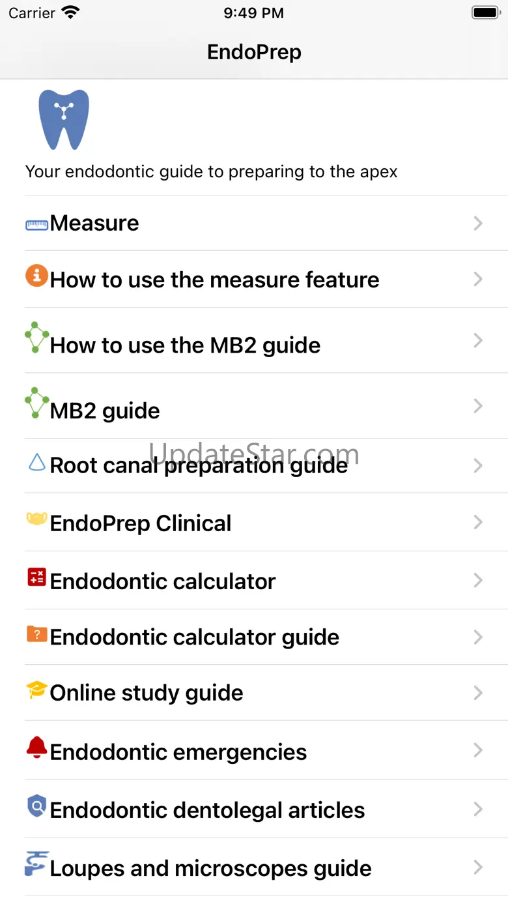Click the ruler icon beside Measure
Viewport: 508px width, 904px height.
(x=36, y=225)
